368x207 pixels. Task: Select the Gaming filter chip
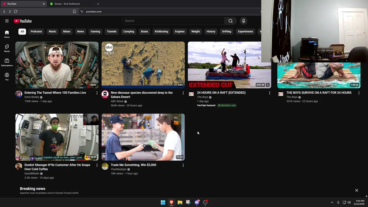coord(95,31)
